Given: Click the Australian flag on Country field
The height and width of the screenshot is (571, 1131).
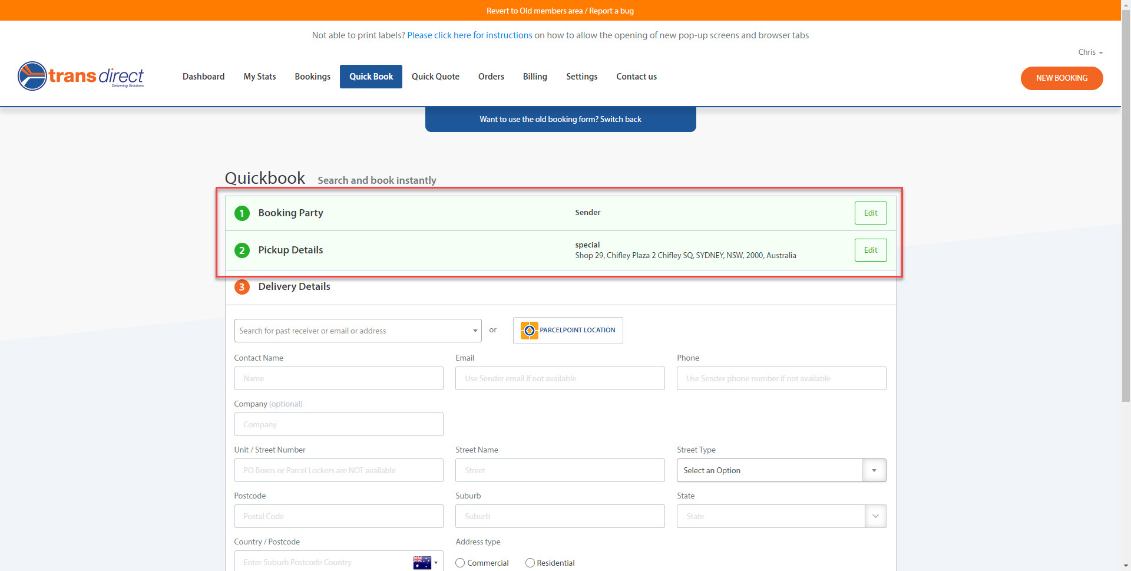Looking at the screenshot, I should click(x=422, y=562).
